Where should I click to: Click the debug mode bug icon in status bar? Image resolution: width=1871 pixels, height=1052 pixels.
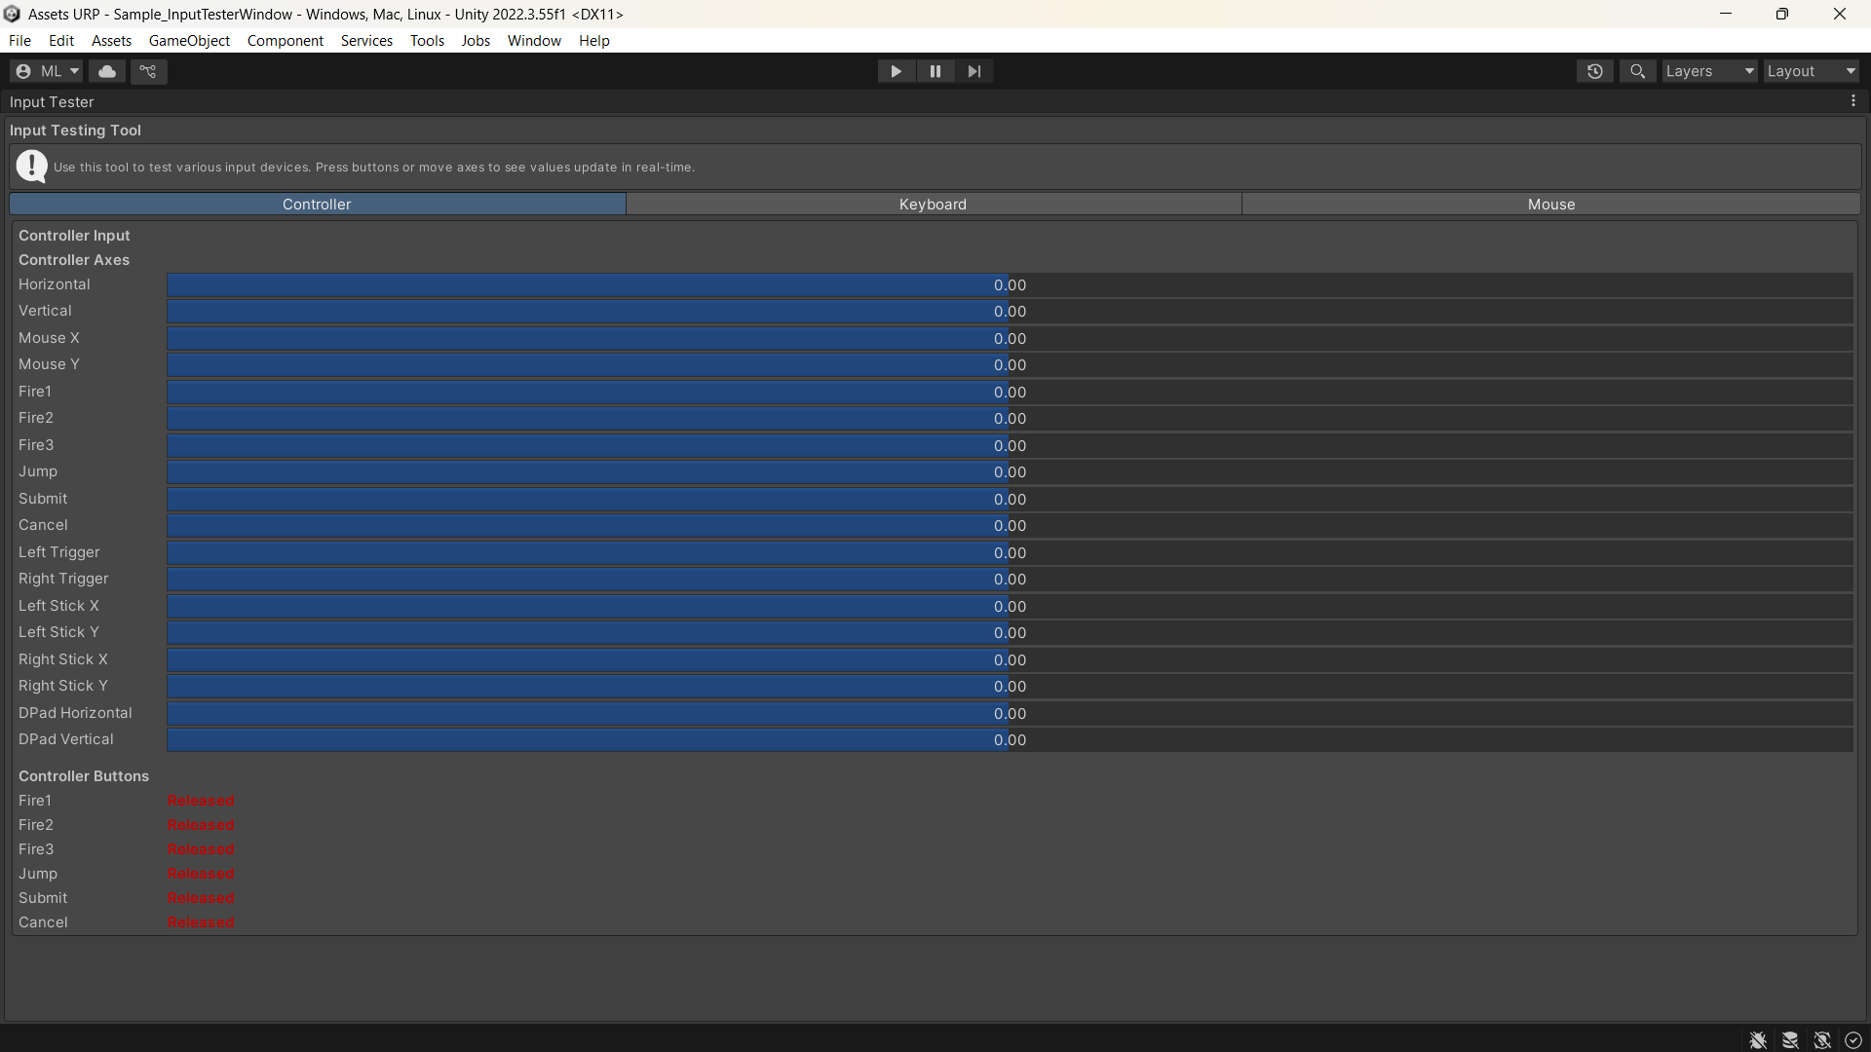click(1758, 1040)
